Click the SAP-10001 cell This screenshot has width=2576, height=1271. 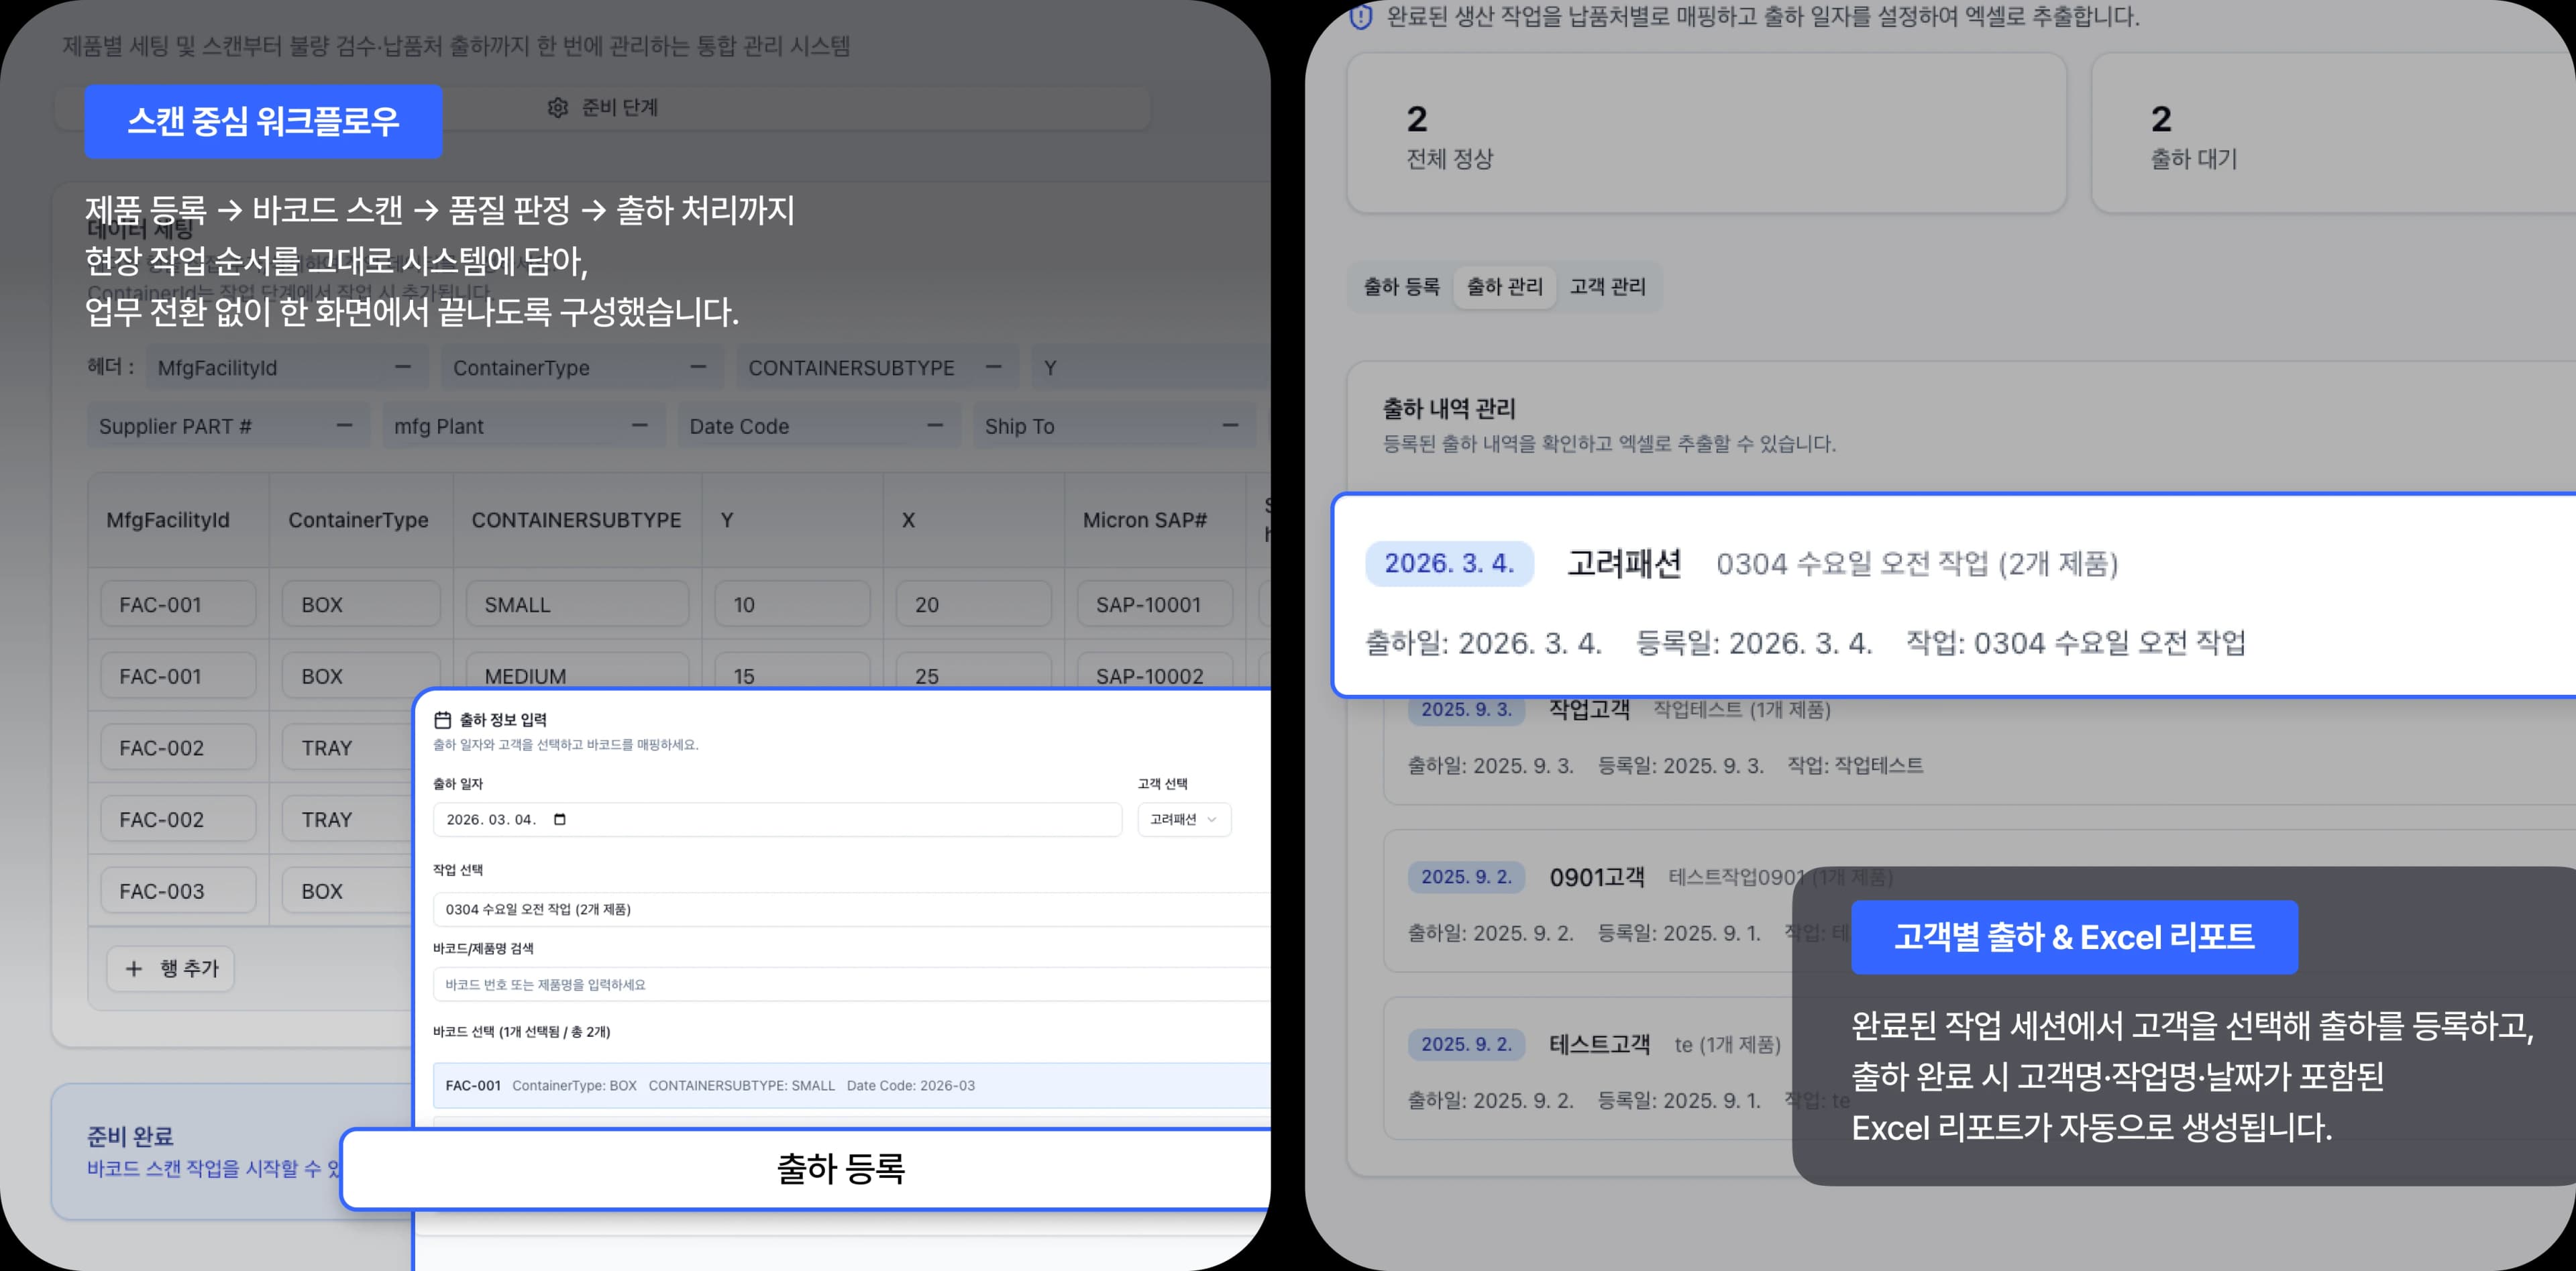(1154, 604)
